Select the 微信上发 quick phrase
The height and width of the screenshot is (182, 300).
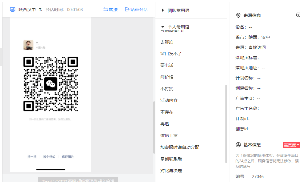pyautogui.click(x=169, y=135)
